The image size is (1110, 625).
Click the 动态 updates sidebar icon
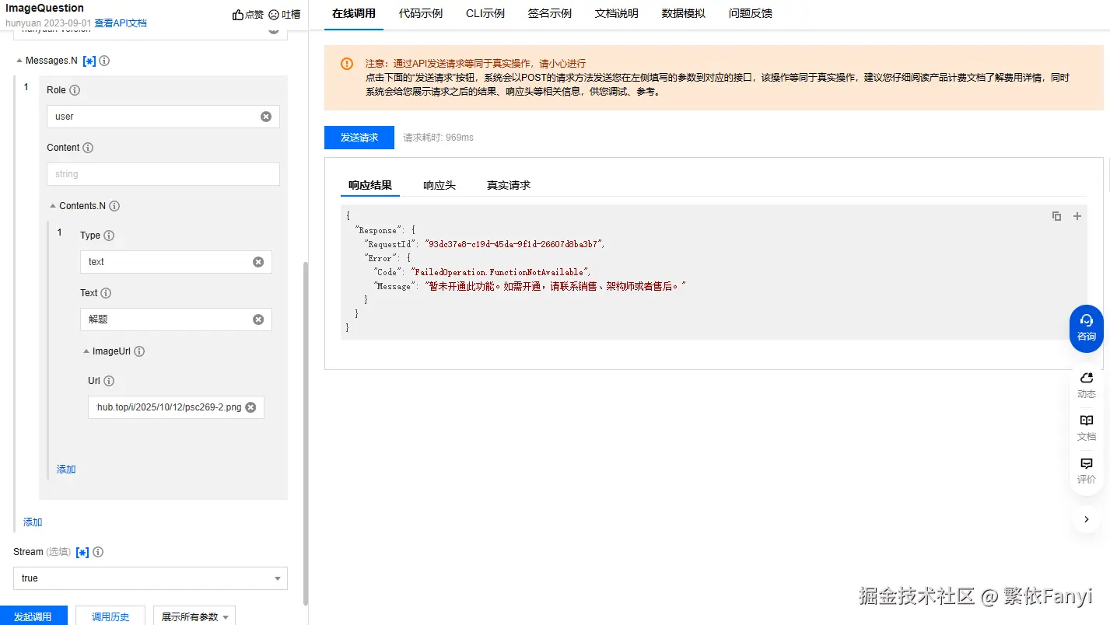1086,384
